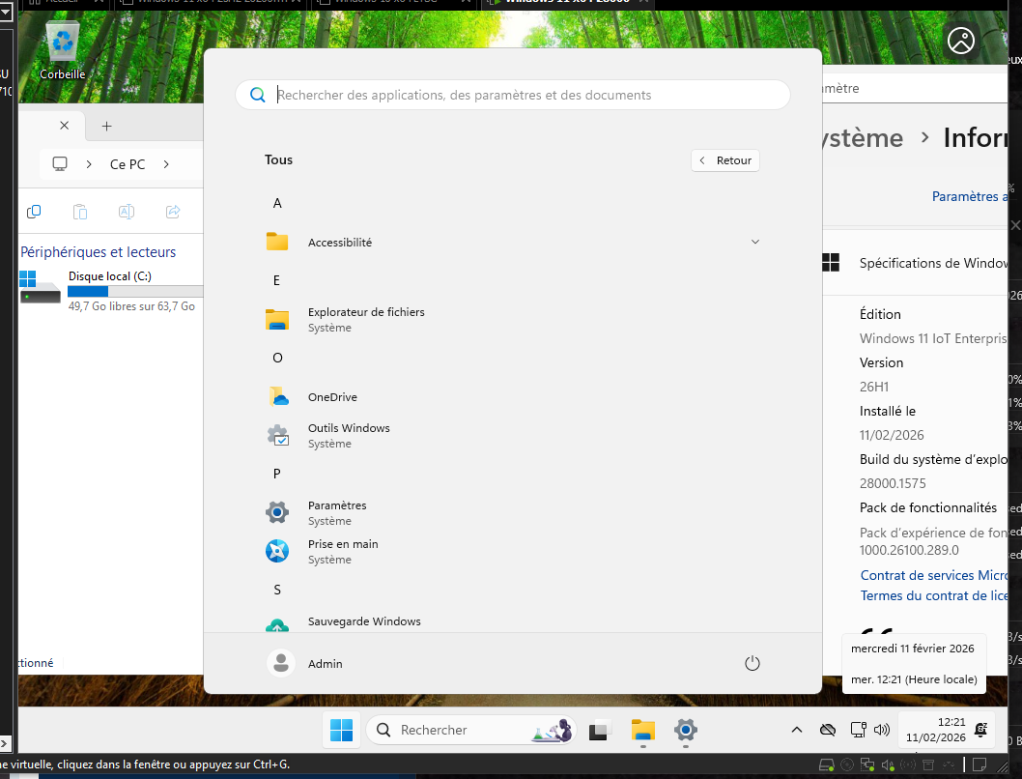Open Outils Windows entry

coord(348,435)
